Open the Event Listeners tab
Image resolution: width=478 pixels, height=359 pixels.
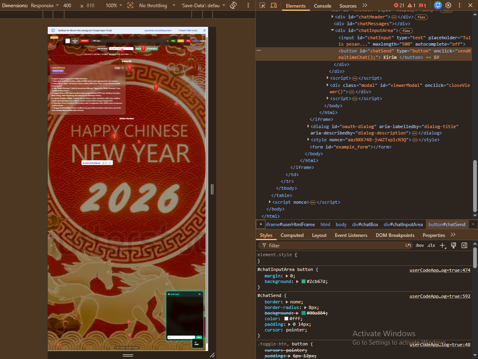click(x=351, y=235)
